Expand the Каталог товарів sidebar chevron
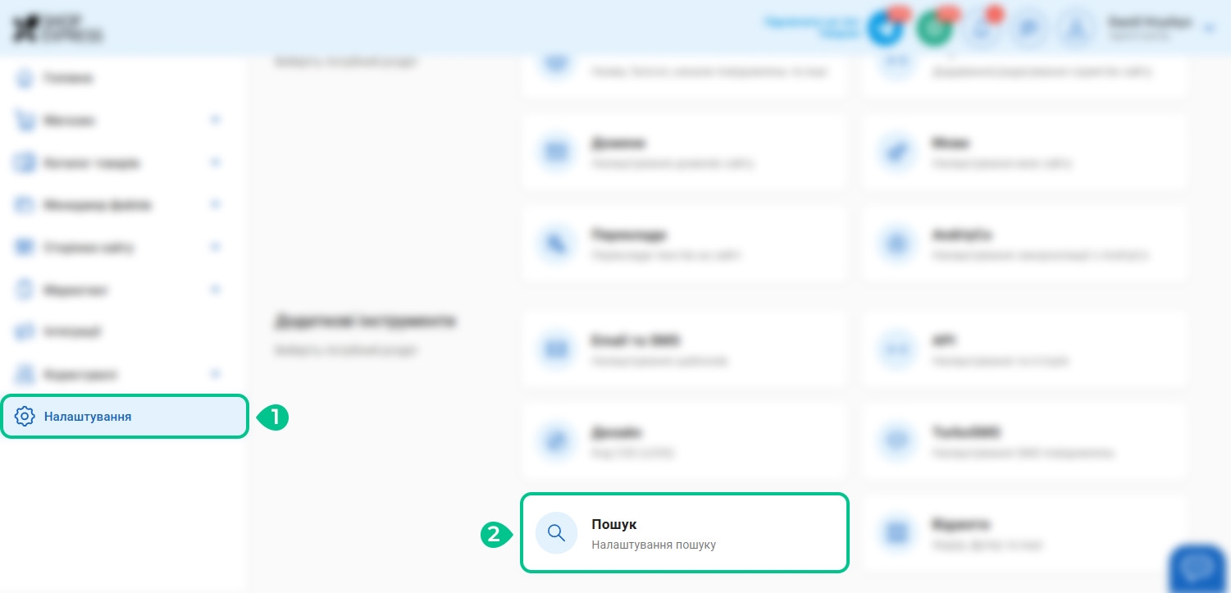Screen dimensions: 1231x593 tap(216, 162)
